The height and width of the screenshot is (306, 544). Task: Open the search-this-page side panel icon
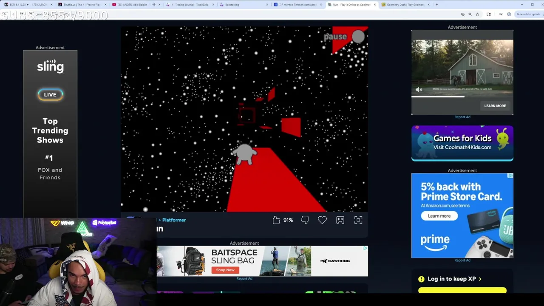[489, 14]
